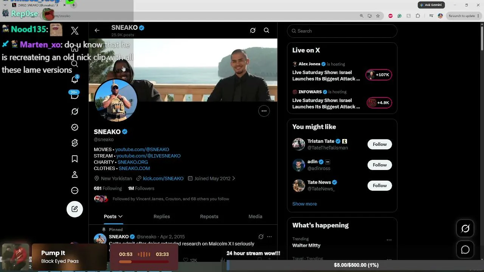Open Notifications bell in the sidebar
The width and height of the screenshot is (484, 272).
[x=75, y=79]
